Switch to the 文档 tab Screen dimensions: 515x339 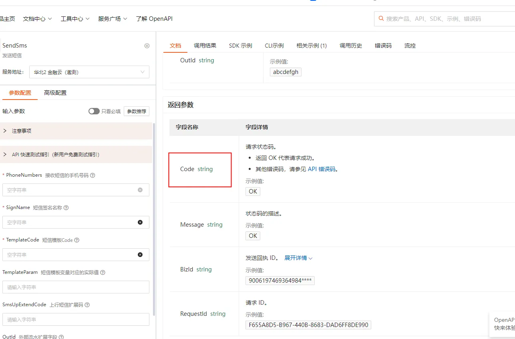[175, 46]
